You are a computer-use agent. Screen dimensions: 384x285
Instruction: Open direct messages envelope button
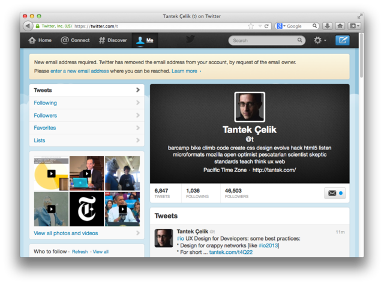(x=335, y=193)
